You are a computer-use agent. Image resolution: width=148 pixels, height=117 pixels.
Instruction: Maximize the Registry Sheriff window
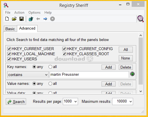(x=128, y=4)
